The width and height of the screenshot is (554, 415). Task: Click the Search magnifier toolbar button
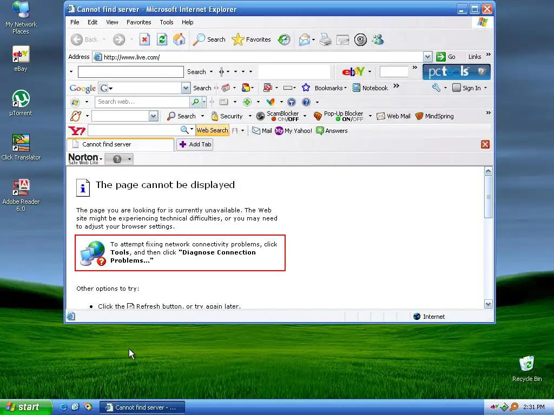click(209, 39)
